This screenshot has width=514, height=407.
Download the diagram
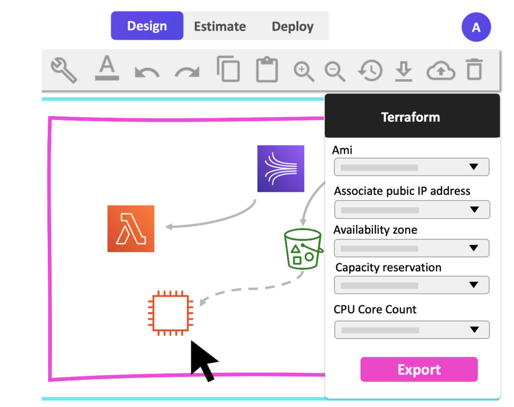pyautogui.click(x=404, y=71)
